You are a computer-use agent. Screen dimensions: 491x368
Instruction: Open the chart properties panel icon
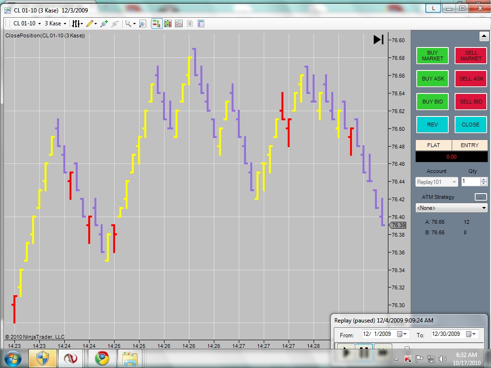click(x=201, y=23)
